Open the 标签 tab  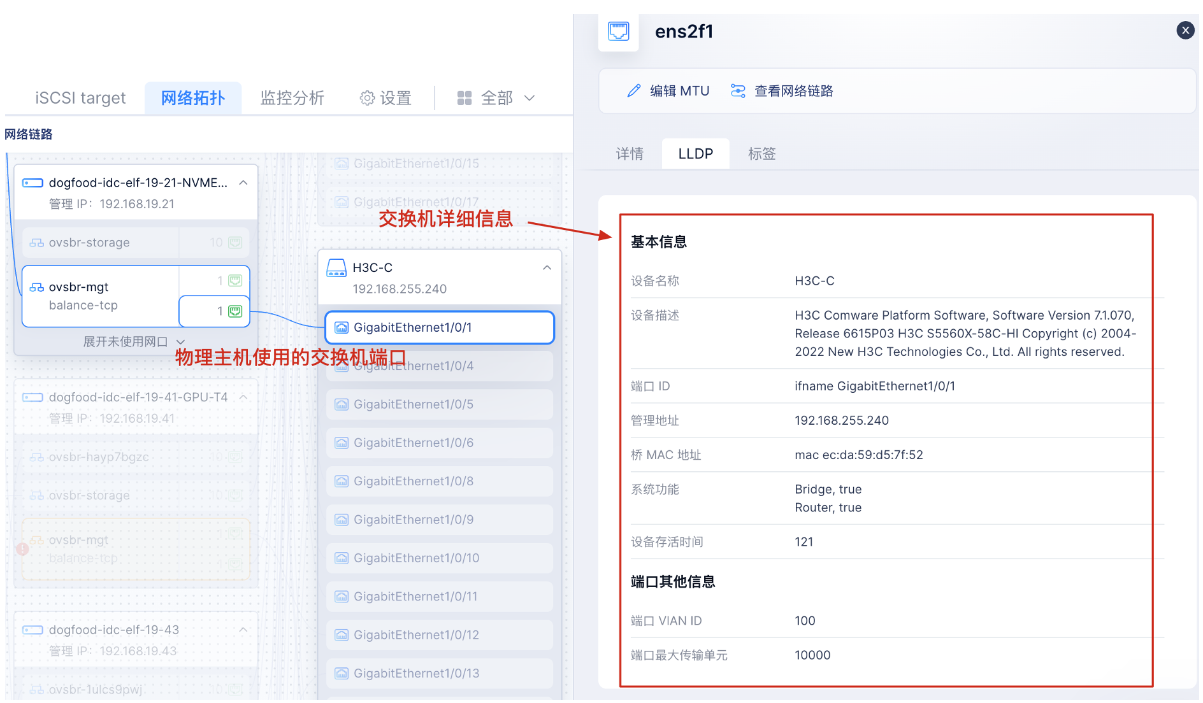(x=761, y=153)
